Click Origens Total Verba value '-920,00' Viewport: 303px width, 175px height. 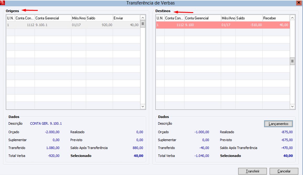tap(54, 156)
